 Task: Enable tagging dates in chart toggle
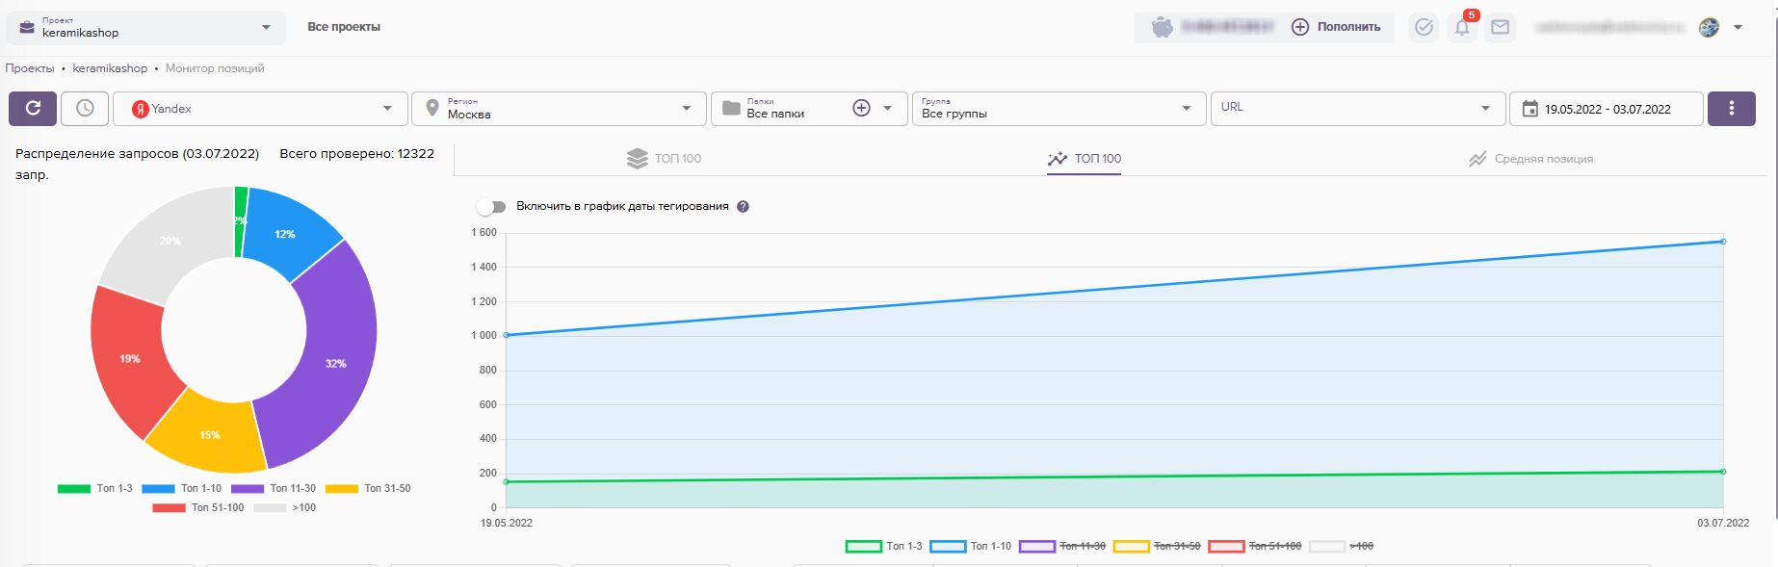492,207
